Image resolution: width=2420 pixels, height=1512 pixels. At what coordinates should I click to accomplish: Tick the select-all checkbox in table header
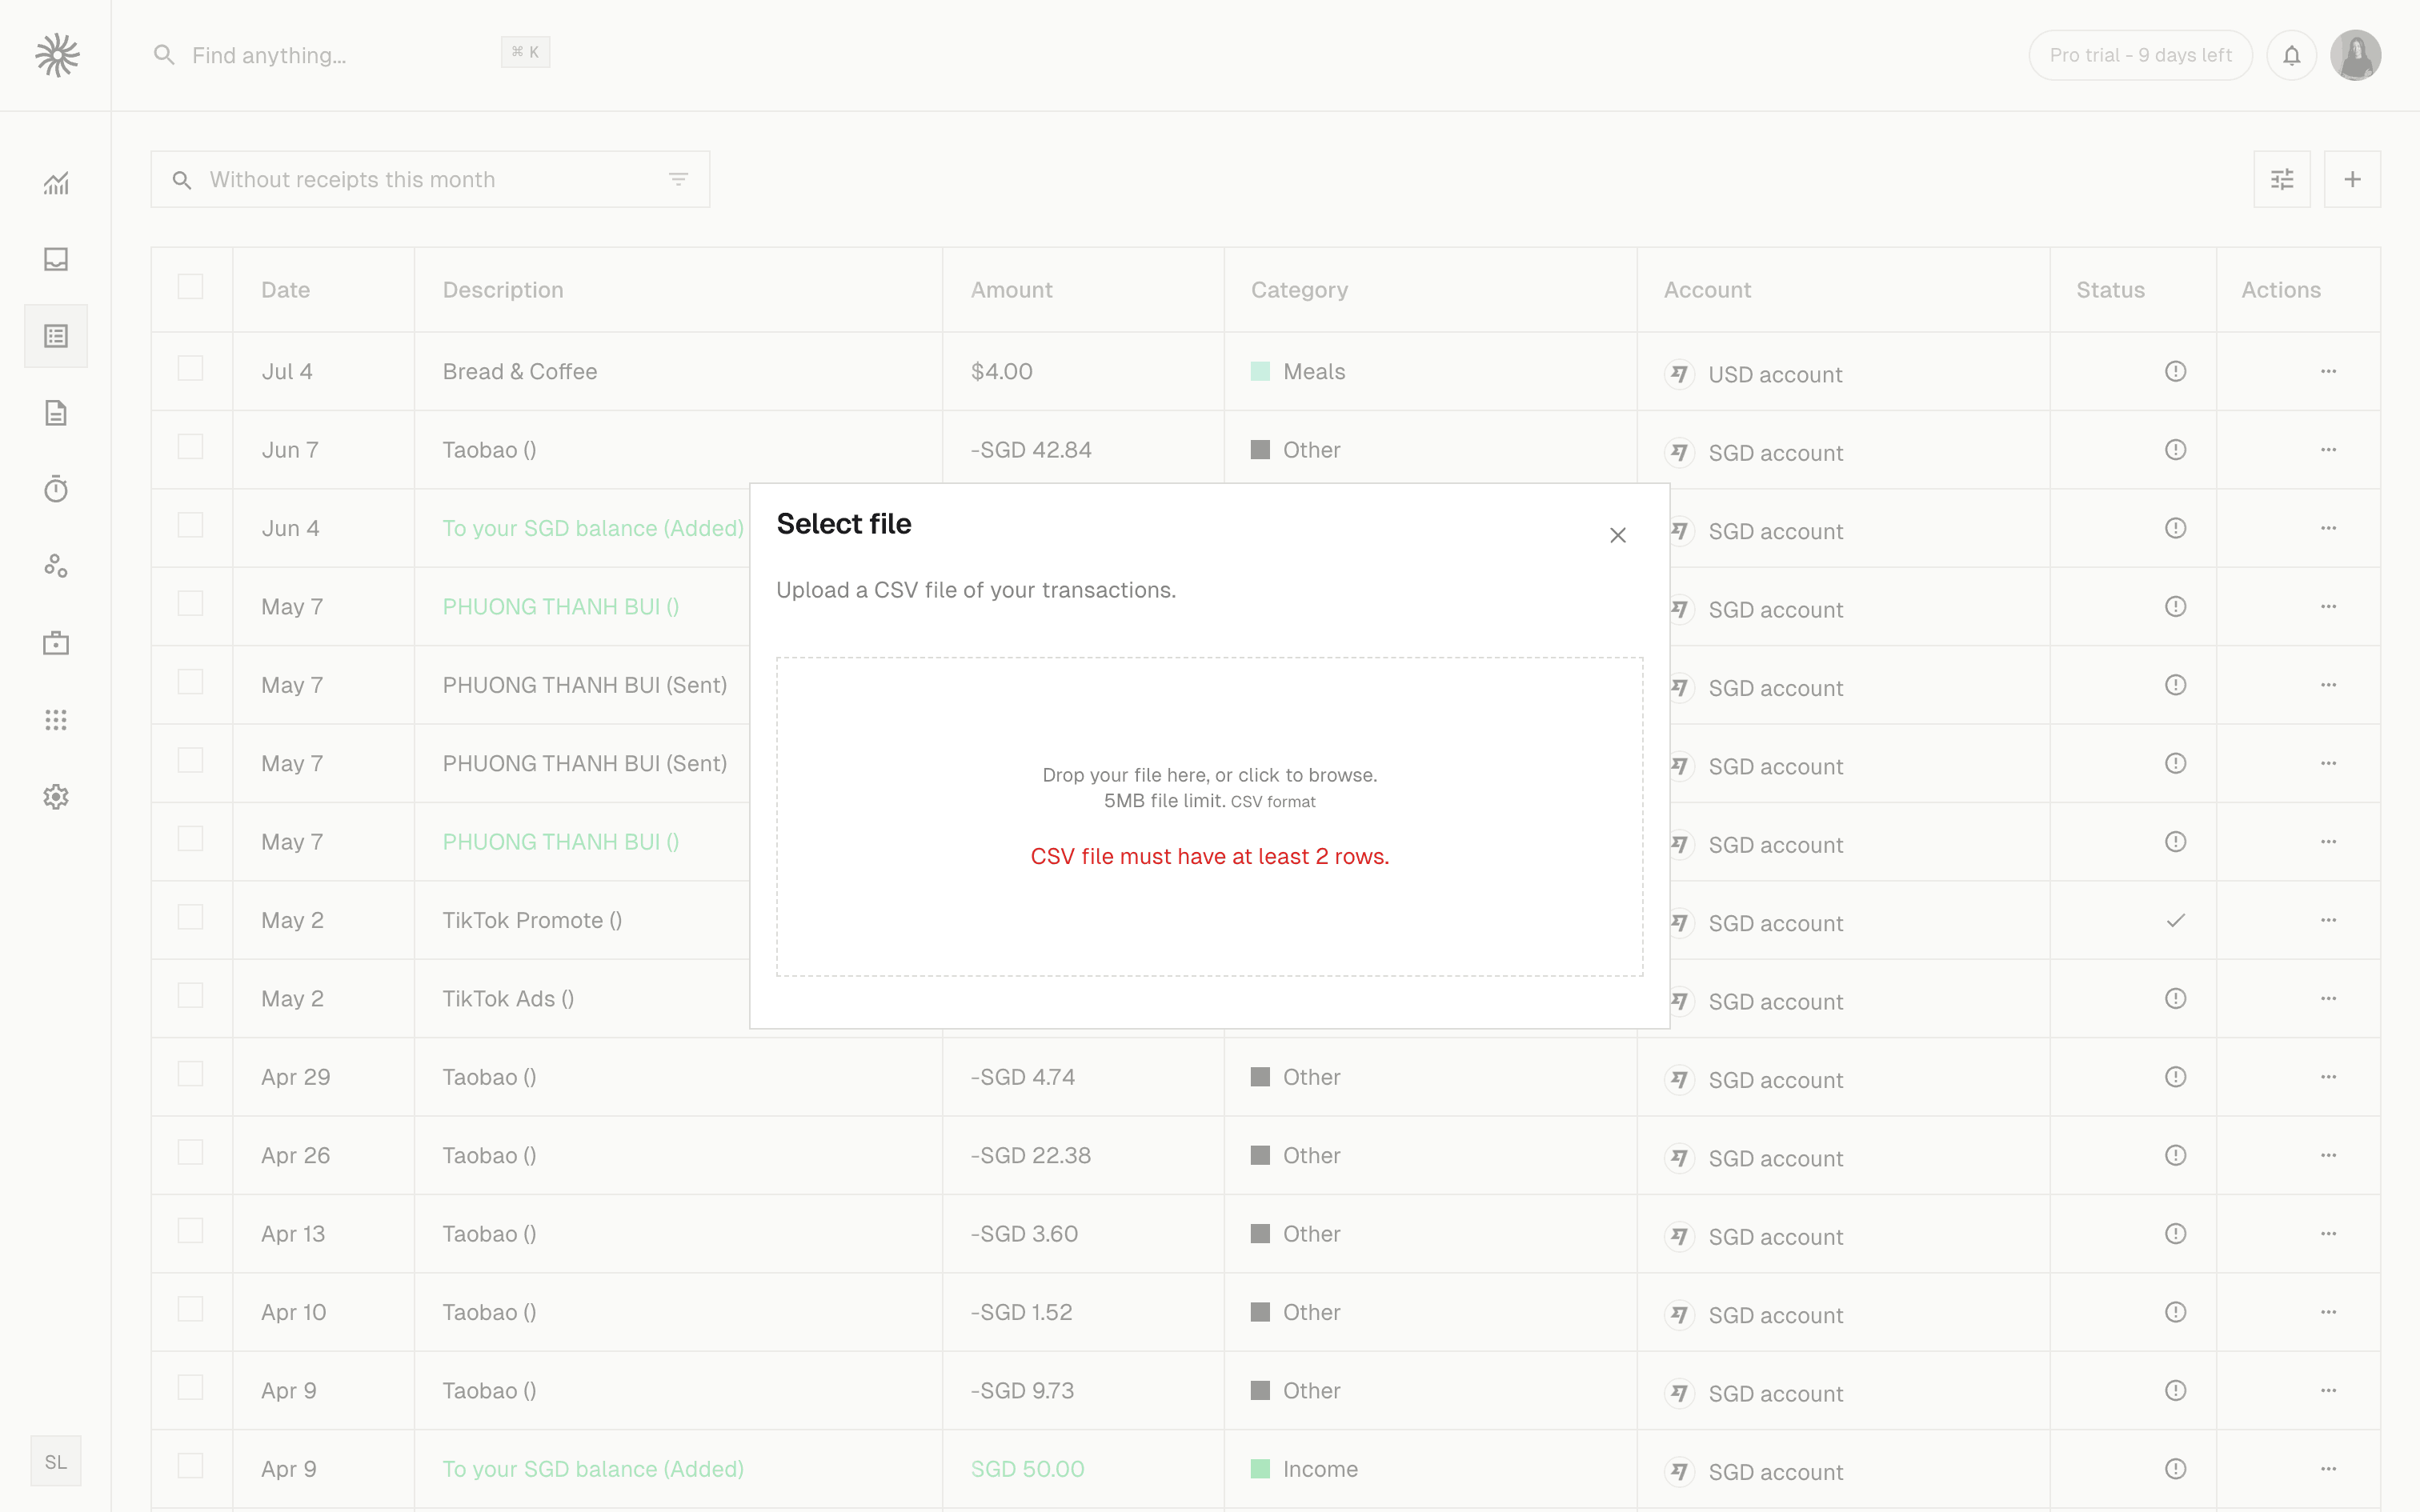pos(190,287)
